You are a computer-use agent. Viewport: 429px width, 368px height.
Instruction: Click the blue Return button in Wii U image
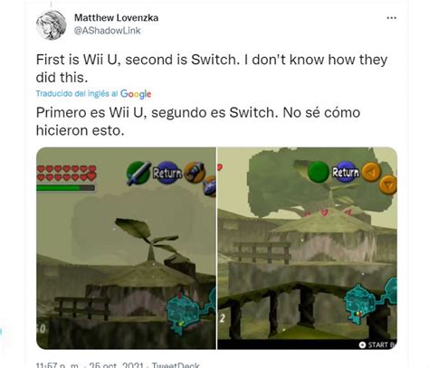click(167, 173)
